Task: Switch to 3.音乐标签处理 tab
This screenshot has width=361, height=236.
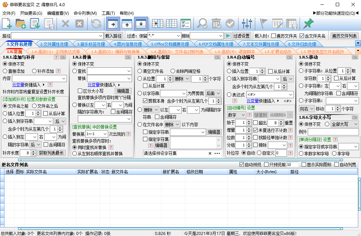Action: click(x=91, y=44)
